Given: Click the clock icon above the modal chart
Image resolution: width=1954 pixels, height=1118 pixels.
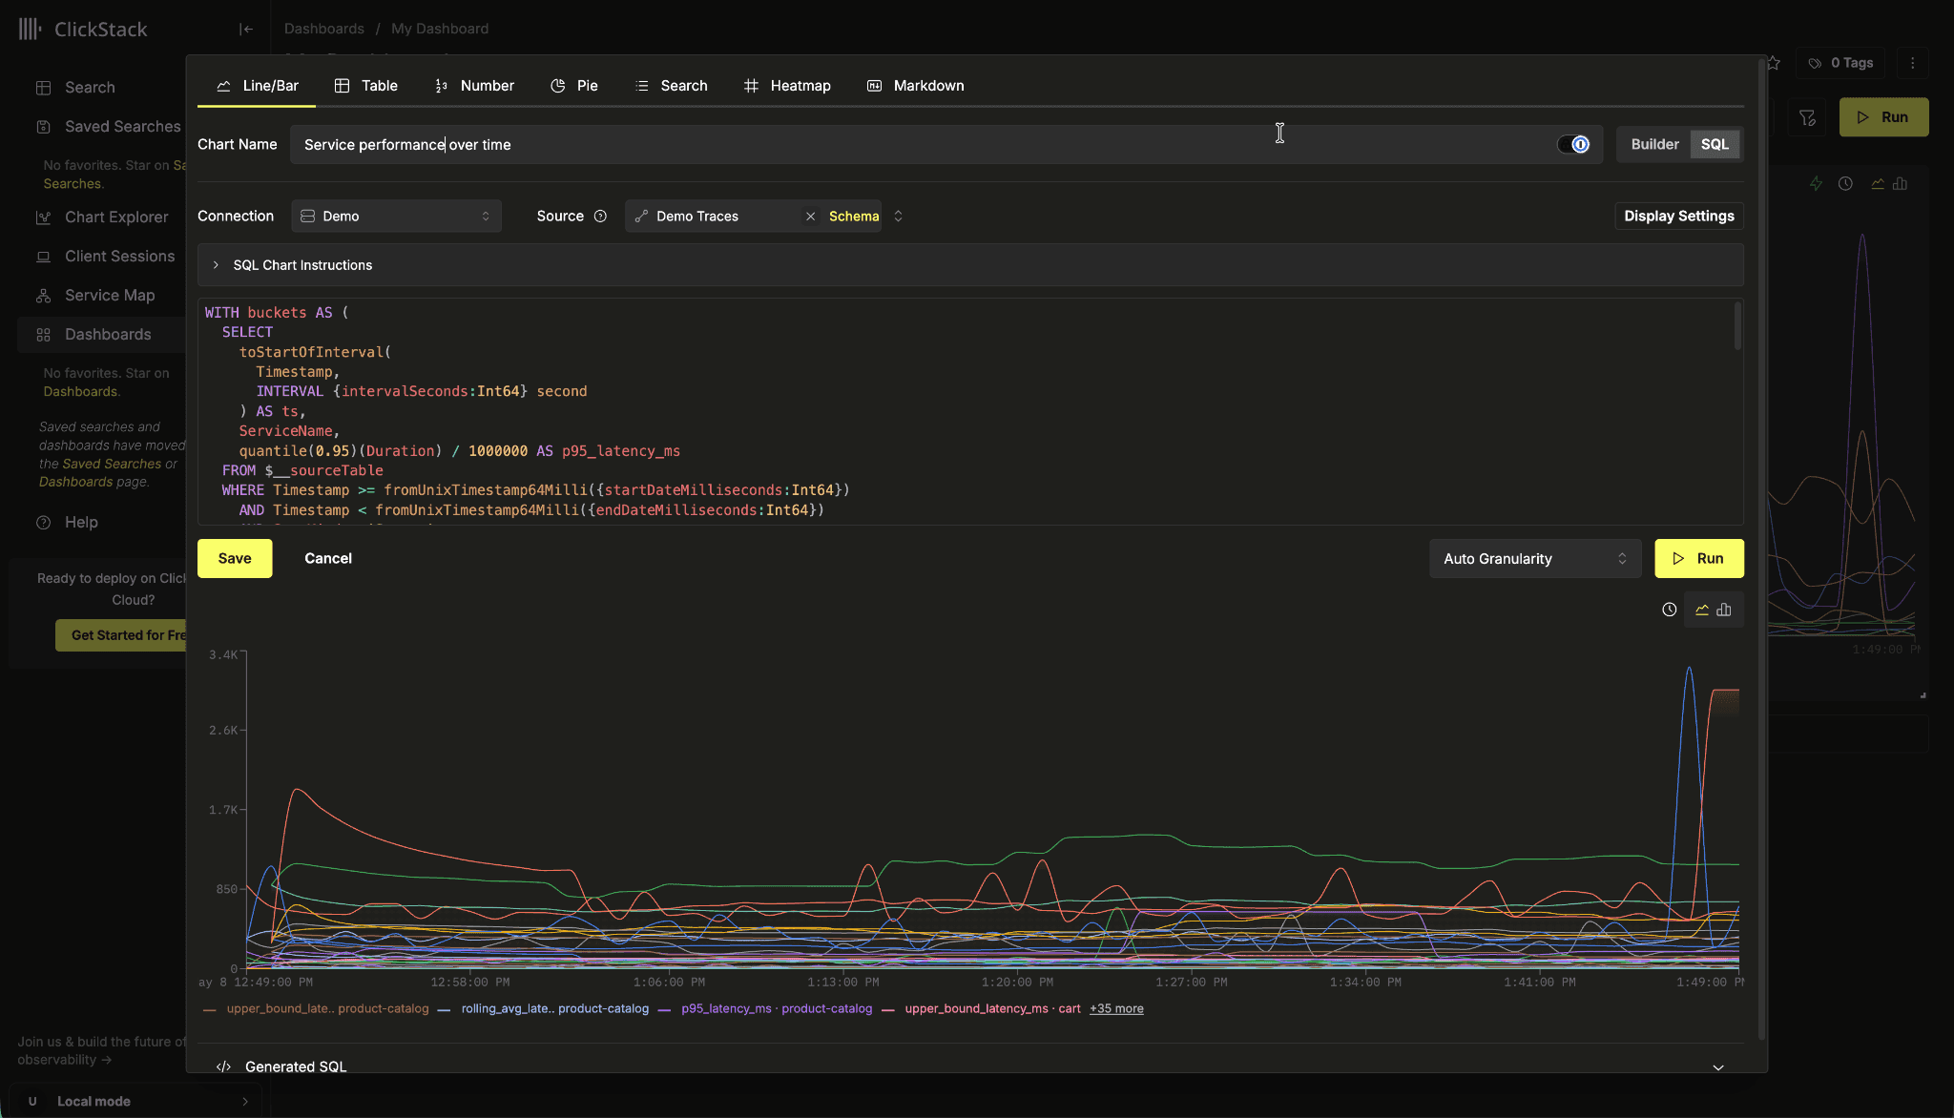Looking at the screenshot, I should pyautogui.click(x=1669, y=610).
